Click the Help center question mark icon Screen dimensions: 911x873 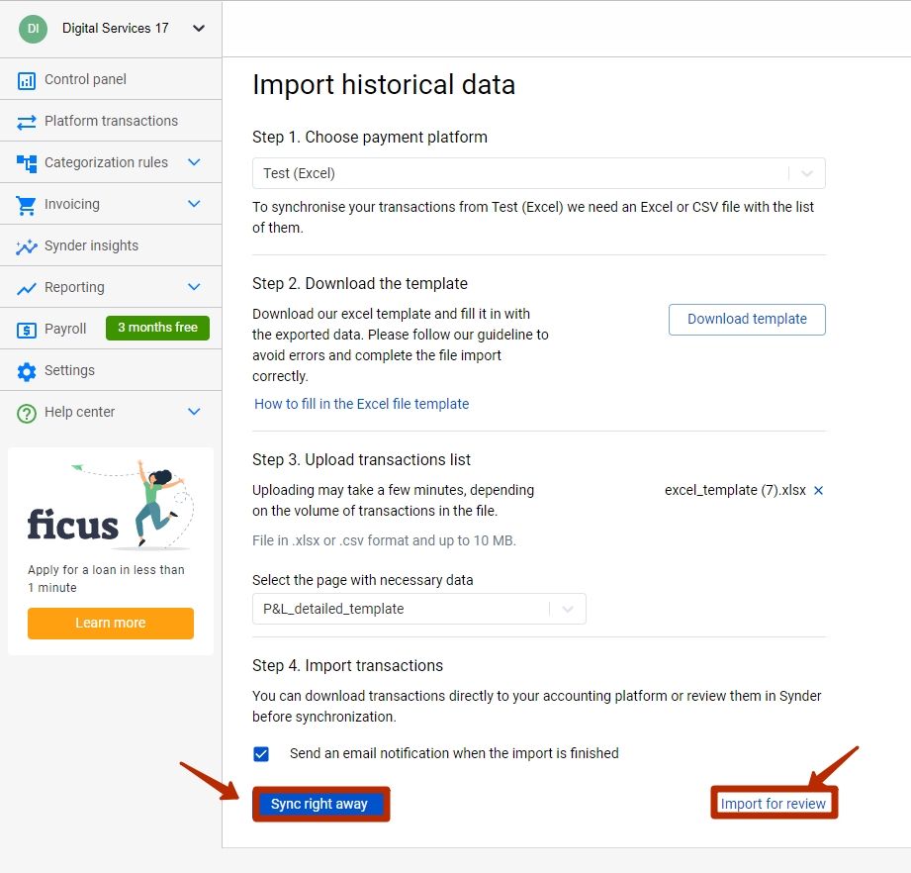click(x=26, y=413)
